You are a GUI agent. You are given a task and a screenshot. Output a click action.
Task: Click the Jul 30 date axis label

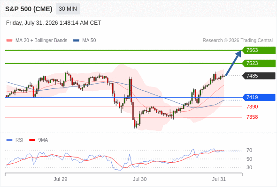pos(140,179)
